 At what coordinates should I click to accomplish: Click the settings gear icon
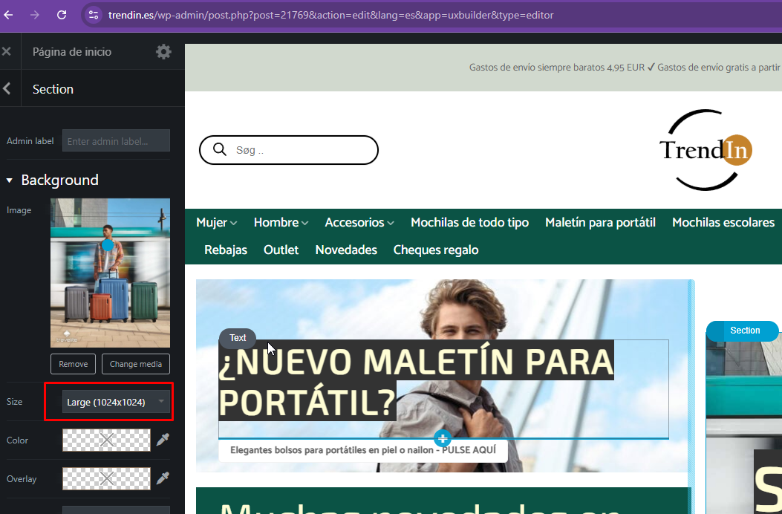(x=163, y=52)
